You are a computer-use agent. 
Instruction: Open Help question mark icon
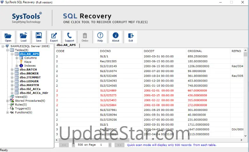(100, 35)
